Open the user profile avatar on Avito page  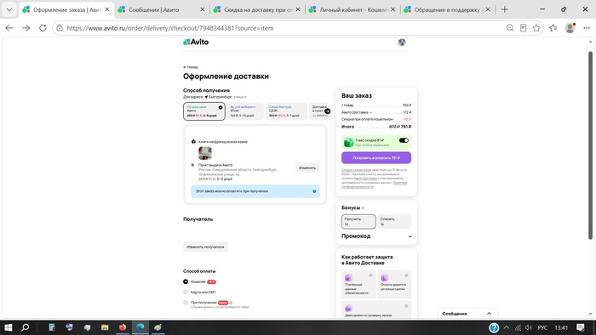[x=402, y=43]
